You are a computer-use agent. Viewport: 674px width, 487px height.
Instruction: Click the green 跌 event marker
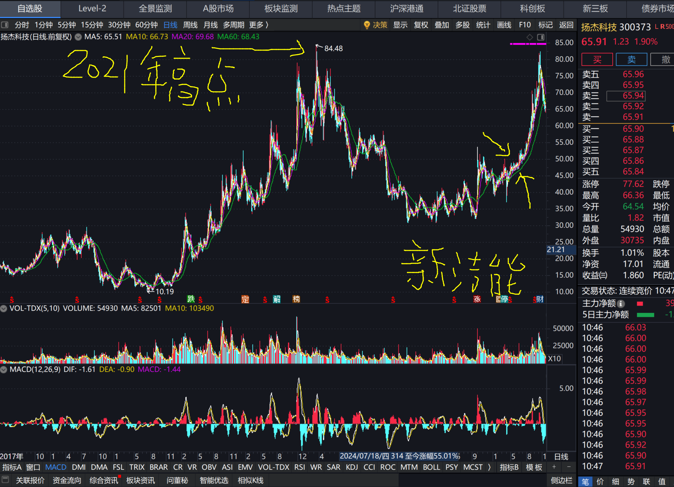point(191,299)
